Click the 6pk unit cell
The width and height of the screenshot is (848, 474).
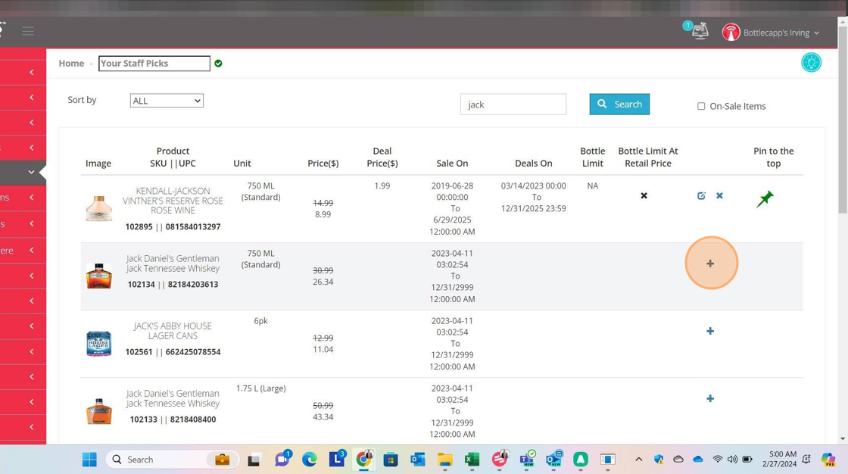[260, 321]
